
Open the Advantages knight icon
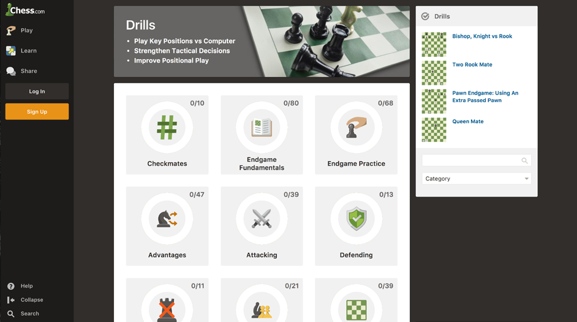167,219
